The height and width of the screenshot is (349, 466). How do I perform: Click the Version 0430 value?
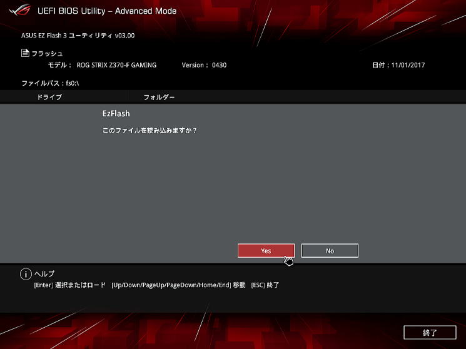click(219, 65)
